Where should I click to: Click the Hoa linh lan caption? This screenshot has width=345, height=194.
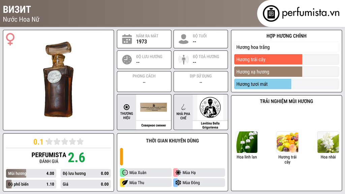(247, 157)
